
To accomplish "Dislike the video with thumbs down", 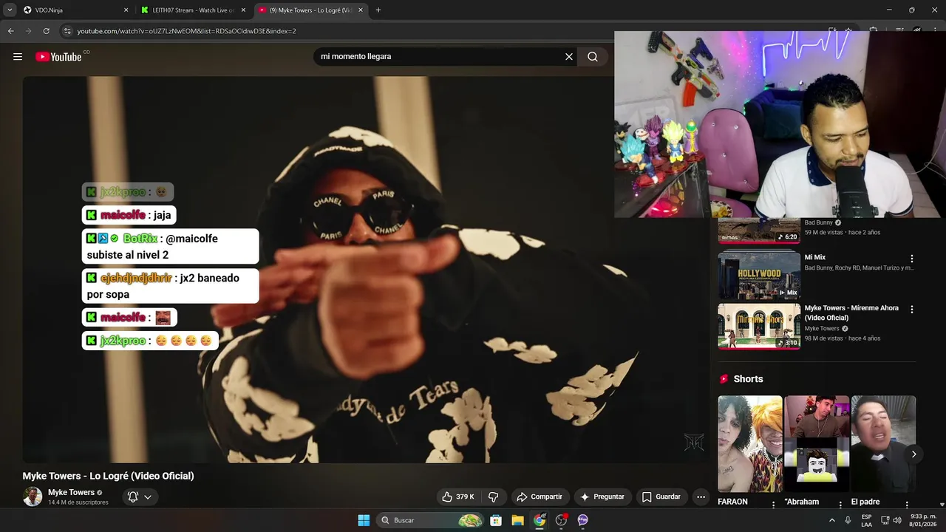I will [494, 497].
